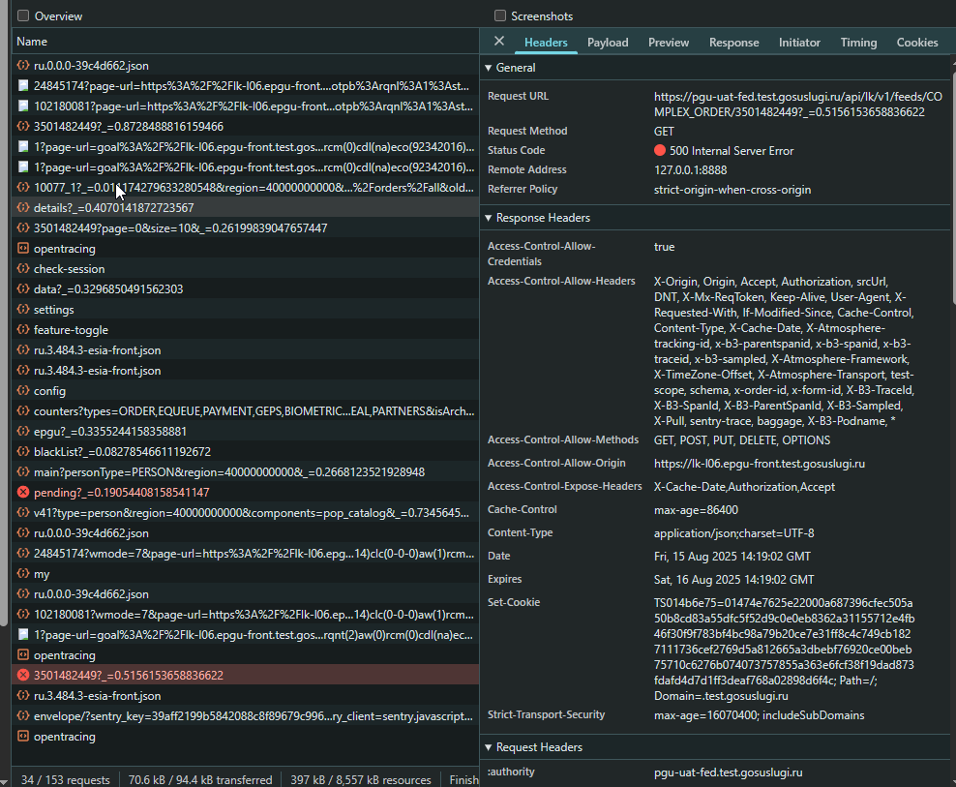Click the red status dot by 500 Internal Server Error

pos(660,150)
